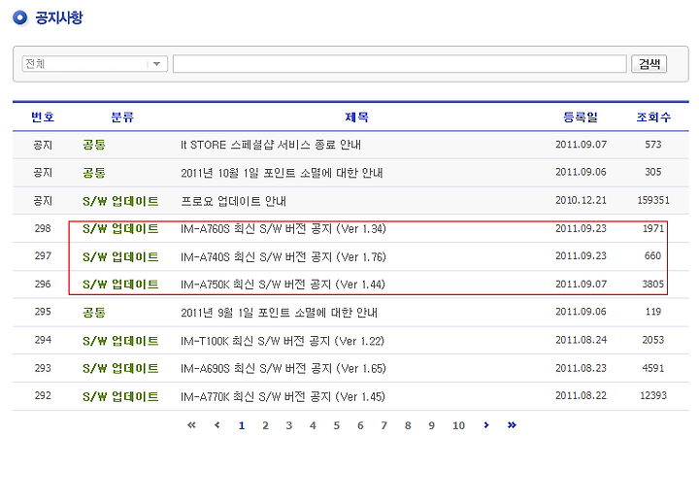The width and height of the screenshot is (699, 504).
Task: Click the date 2011.08.22
Action: pos(581,395)
